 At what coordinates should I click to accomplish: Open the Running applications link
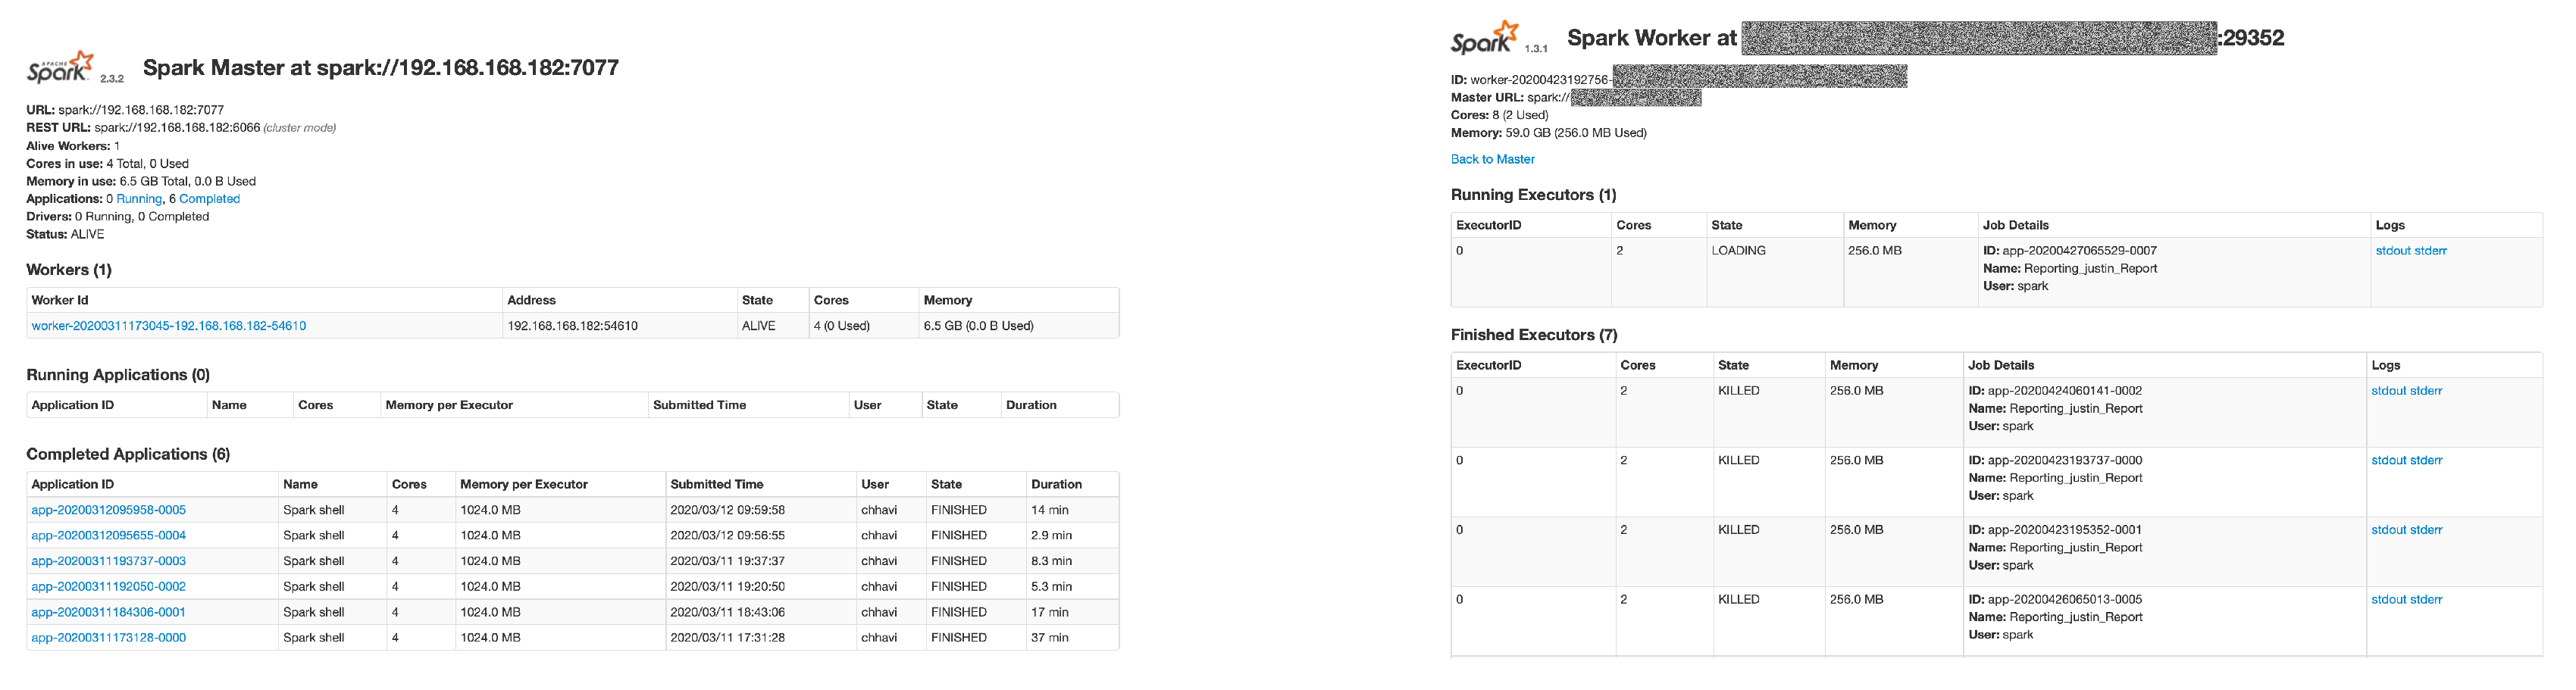point(139,199)
